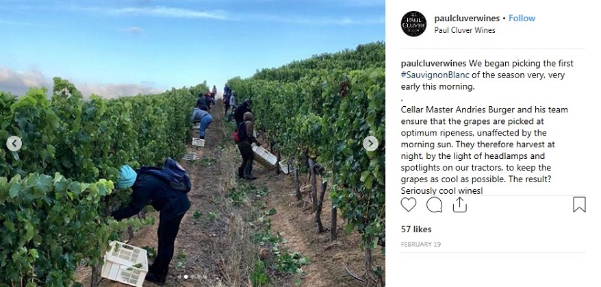Viewport: 601px width, 287px height.
Task: Go to the next photo with the right arrow
Action: tap(370, 144)
